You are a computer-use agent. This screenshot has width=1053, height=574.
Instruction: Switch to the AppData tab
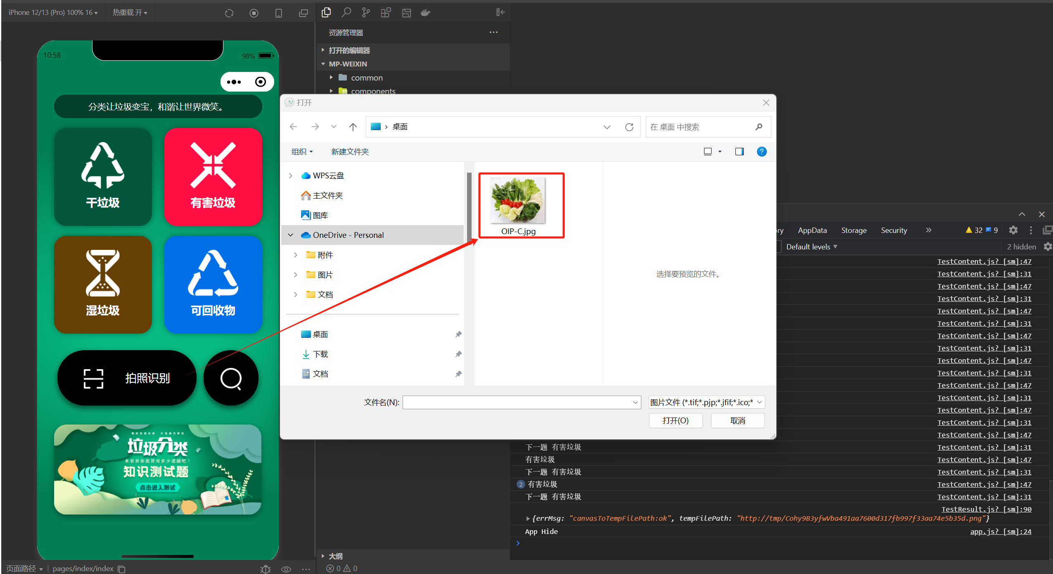tap(812, 230)
